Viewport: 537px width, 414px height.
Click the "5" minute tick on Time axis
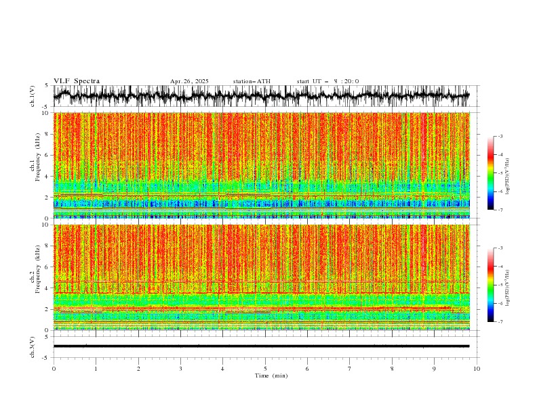[265, 369]
